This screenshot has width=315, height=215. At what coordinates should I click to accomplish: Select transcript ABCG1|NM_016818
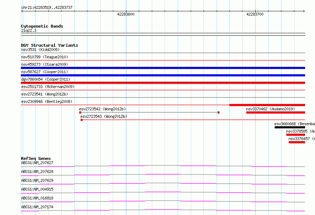[x=37, y=198]
